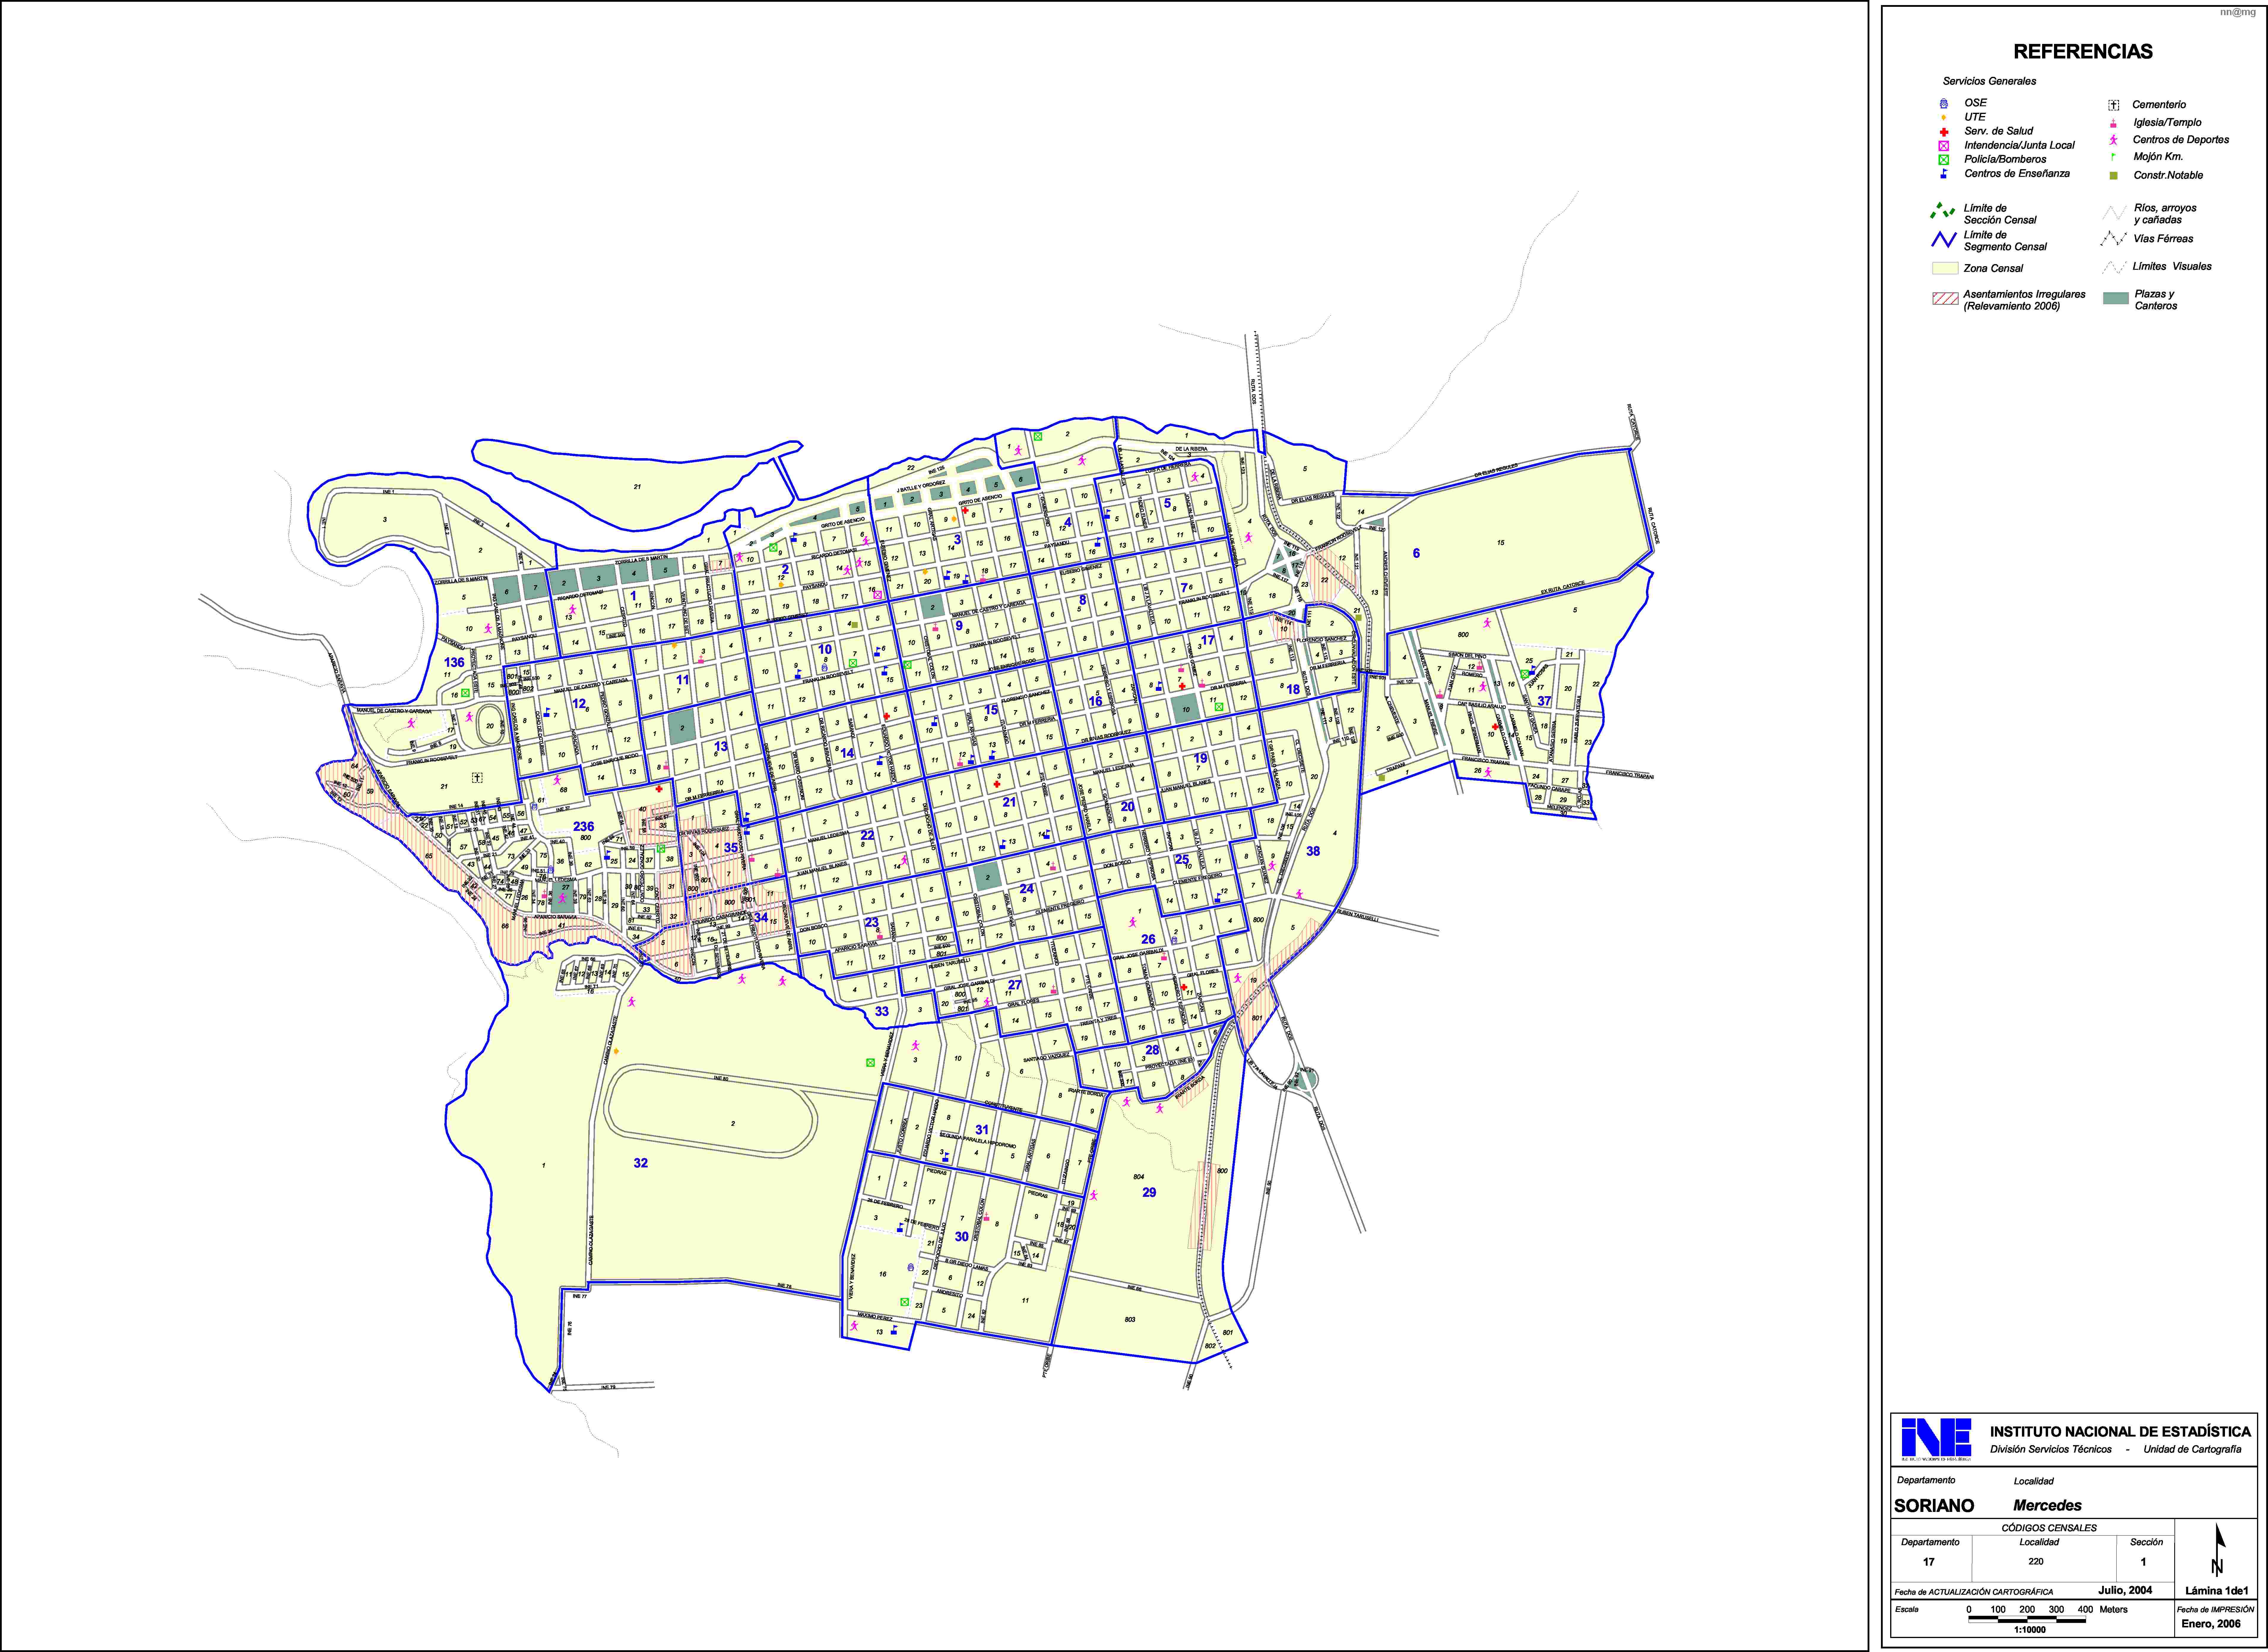Click the blue segment number 38 on the map
The image size is (2268, 1652).
[1313, 851]
